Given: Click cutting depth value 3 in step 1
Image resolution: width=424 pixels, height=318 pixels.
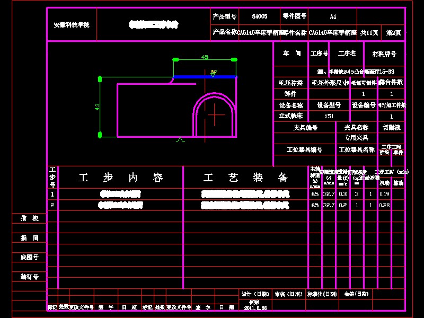Looking at the screenshot, I should [357, 194].
